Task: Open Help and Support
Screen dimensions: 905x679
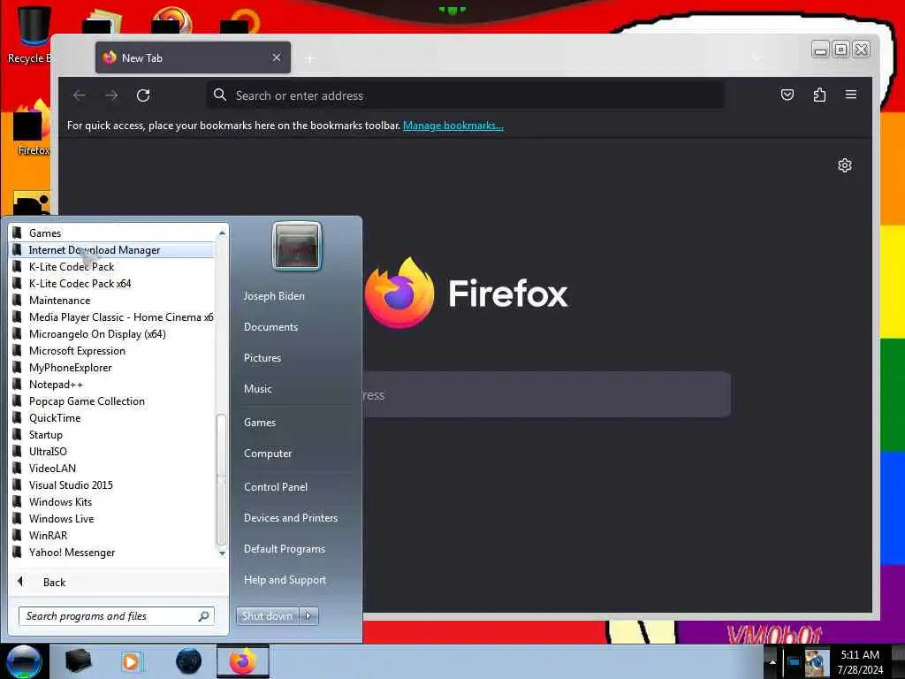Action: click(285, 580)
